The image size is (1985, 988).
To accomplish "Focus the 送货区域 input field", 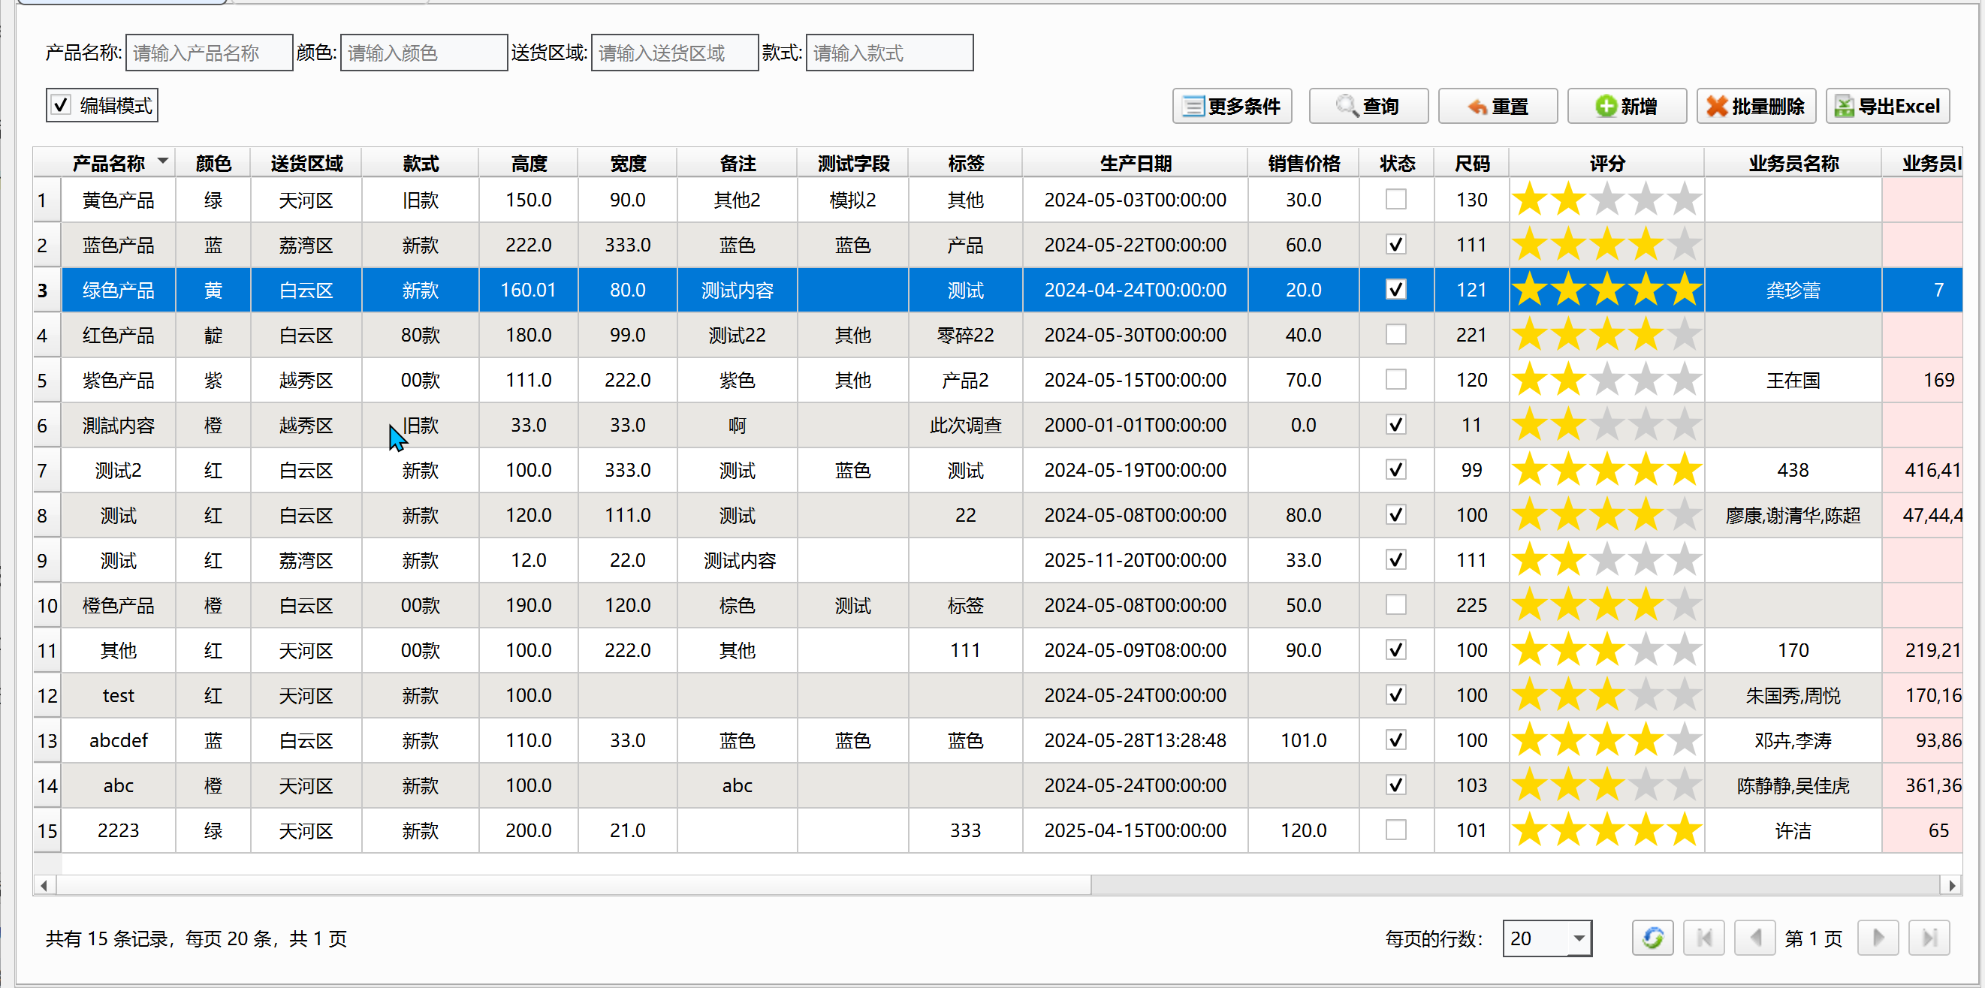I will pyautogui.click(x=674, y=53).
